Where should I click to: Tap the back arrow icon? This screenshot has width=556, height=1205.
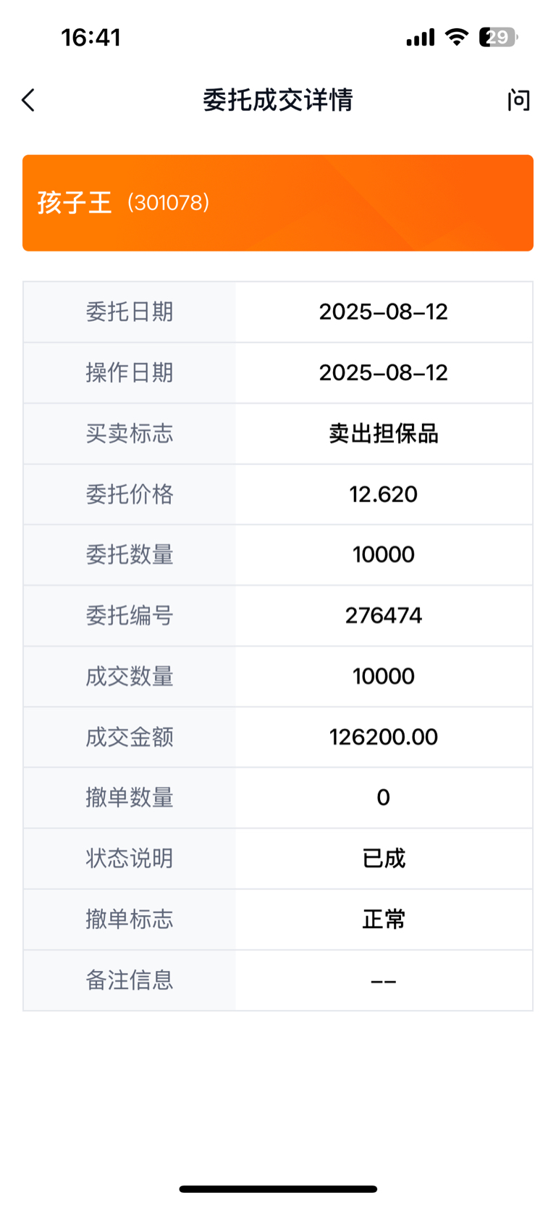28,100
